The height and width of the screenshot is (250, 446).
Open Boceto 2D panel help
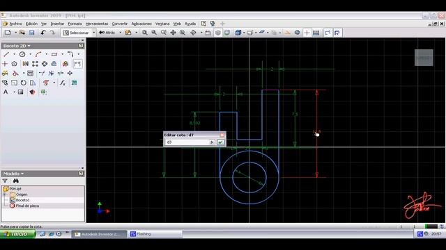81,46
